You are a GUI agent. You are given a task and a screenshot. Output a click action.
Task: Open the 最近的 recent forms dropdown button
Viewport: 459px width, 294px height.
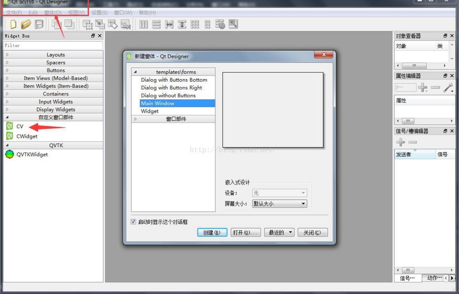279,232
